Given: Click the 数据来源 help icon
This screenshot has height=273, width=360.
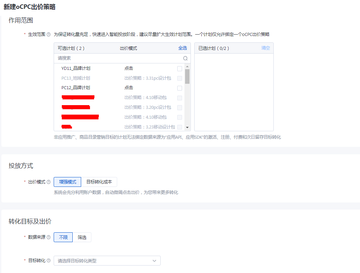Looking at the screenshot, I should click(x=48, y=237).
